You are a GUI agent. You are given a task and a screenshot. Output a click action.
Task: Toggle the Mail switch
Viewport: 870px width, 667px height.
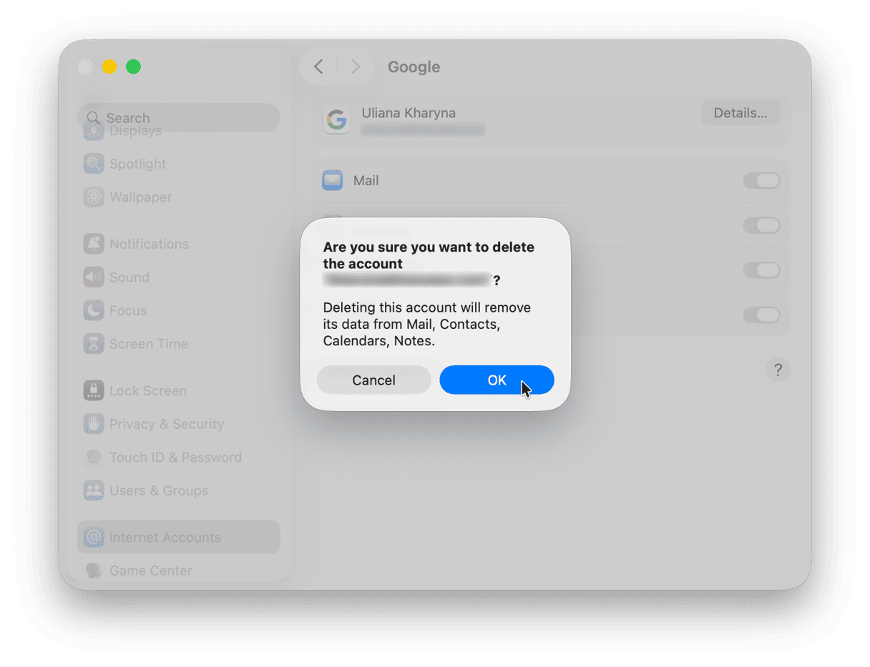tap(761, 181)
